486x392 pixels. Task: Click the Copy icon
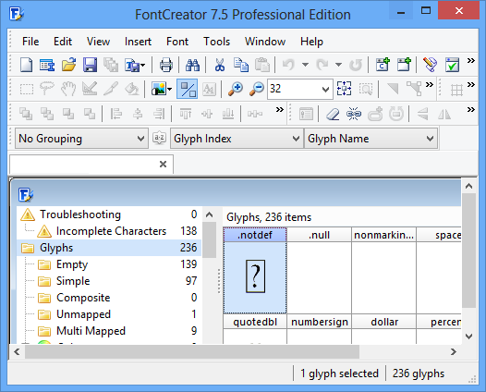pyautogui.click(x=241, y=65)
